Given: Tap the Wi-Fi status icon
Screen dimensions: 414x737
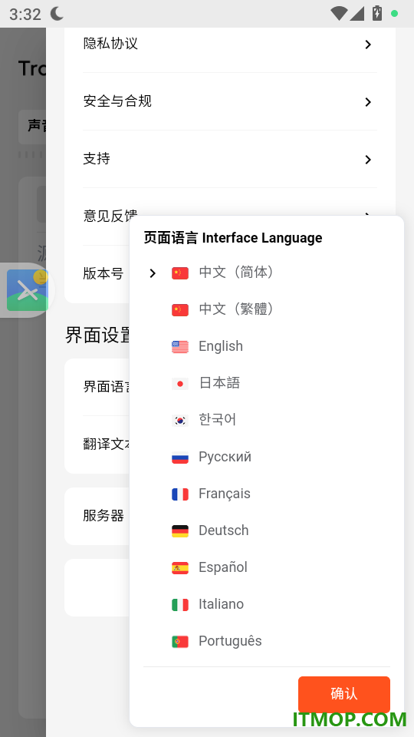Looking at the screenshot, I should (x=338, y=13).
